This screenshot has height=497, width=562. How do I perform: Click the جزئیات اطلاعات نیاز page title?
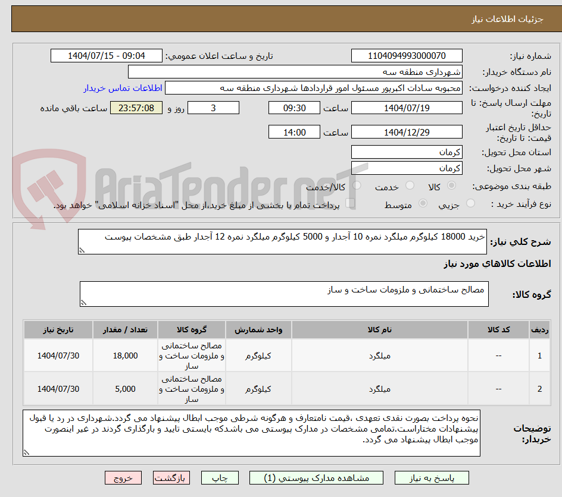pyautogui.click(x=507, y=19)
